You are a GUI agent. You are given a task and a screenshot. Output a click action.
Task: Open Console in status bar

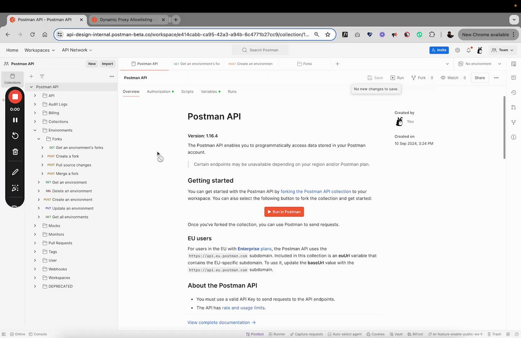[37, 334]
